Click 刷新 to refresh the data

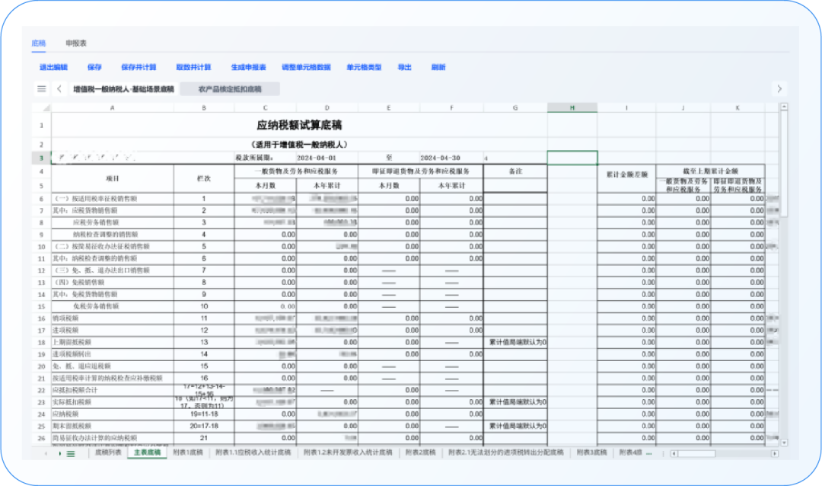pyautogui.click(x=438, y=67)
